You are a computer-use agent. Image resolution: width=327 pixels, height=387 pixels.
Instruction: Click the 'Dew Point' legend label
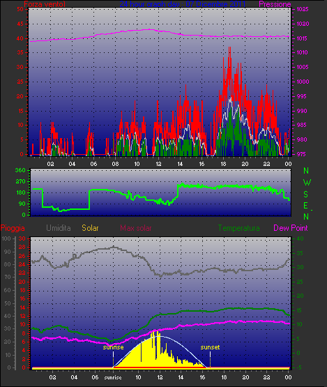291,228
